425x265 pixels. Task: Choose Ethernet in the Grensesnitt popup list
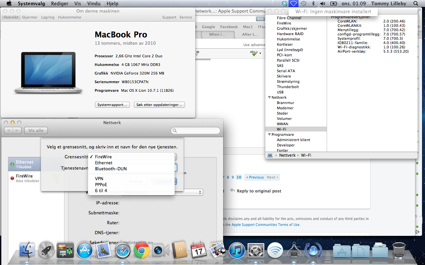(131, 163)
